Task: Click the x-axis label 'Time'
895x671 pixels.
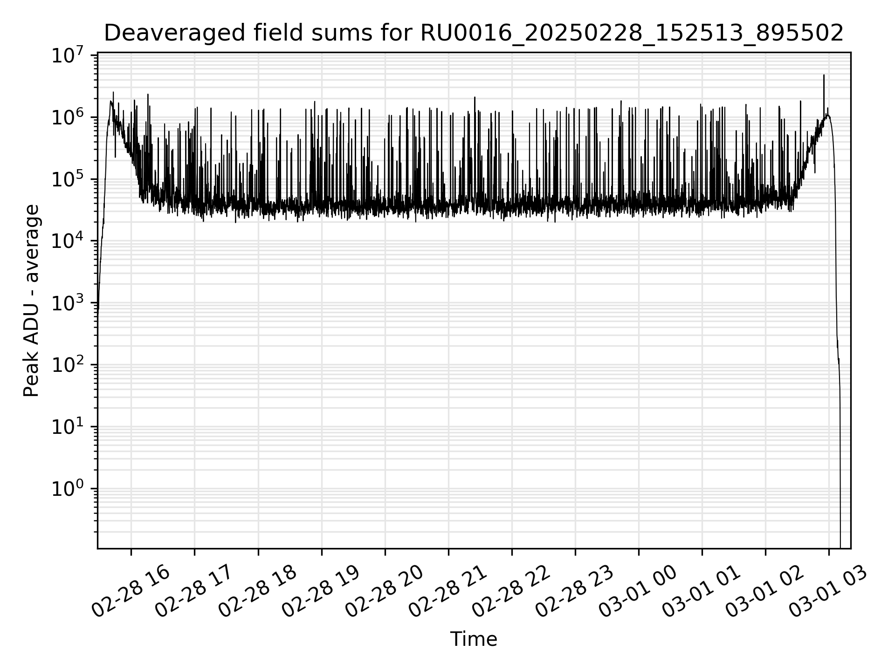Action: point(474,639)
